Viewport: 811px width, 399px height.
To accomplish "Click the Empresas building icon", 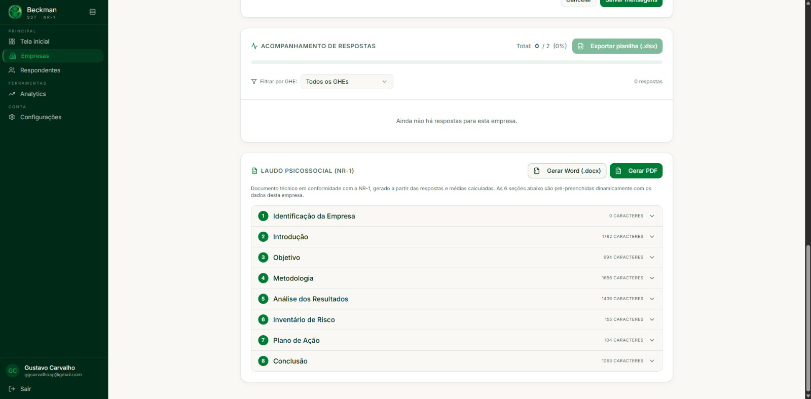I will [13, 56].
